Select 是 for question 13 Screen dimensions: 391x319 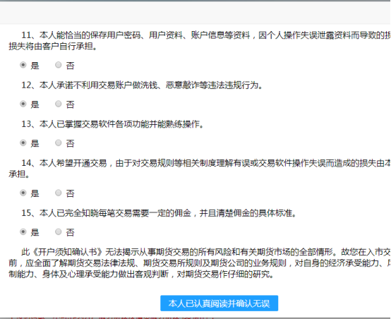(x=23, y=143)
